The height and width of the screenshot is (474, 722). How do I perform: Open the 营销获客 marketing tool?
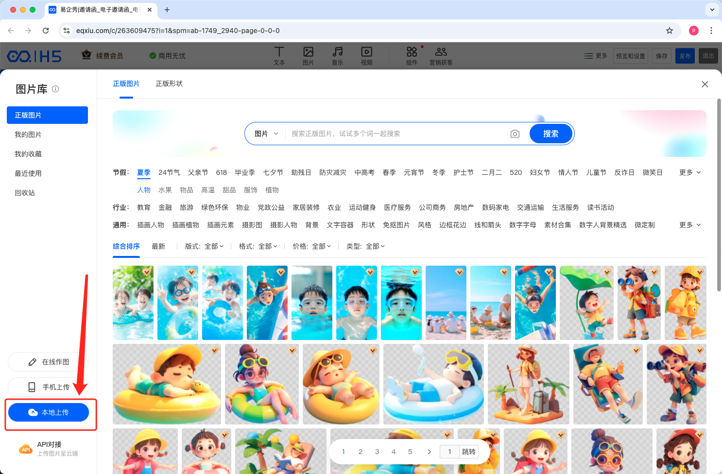point(441,56)
